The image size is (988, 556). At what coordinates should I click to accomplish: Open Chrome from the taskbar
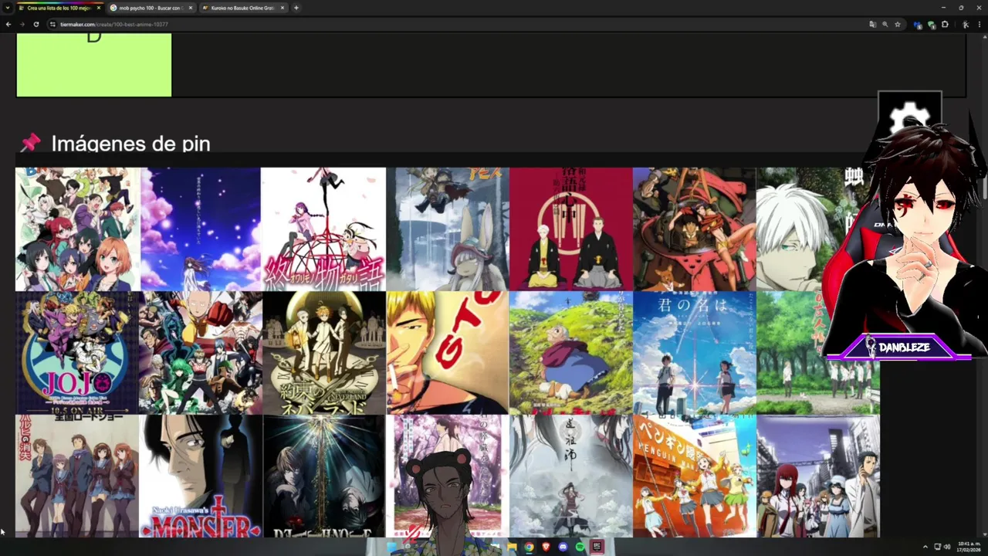(x=529, y=547)
